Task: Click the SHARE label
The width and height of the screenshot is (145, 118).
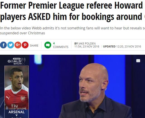Action: click(34, 45)
